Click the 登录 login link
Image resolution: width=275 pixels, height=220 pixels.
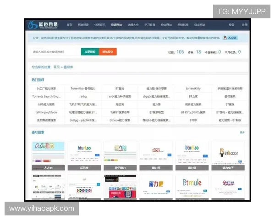tap(231, 25)
